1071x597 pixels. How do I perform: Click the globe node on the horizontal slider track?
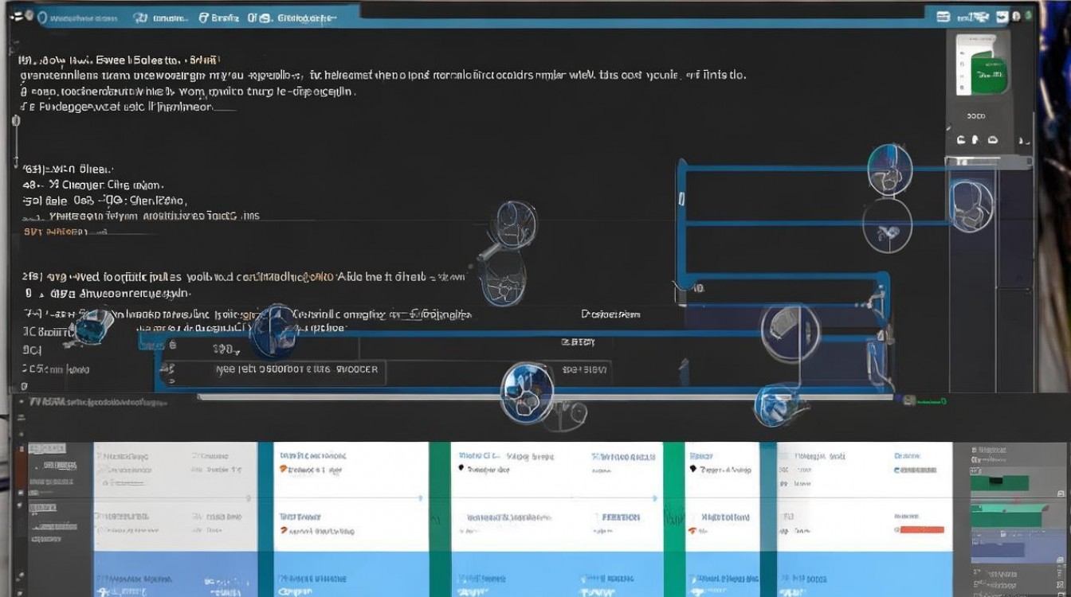526,390
